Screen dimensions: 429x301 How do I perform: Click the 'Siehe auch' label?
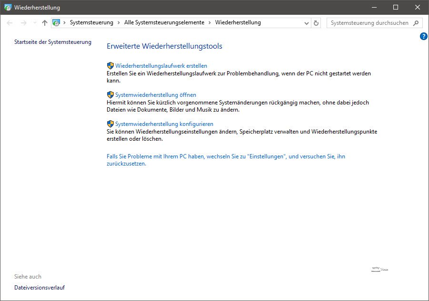pos(28,277)
